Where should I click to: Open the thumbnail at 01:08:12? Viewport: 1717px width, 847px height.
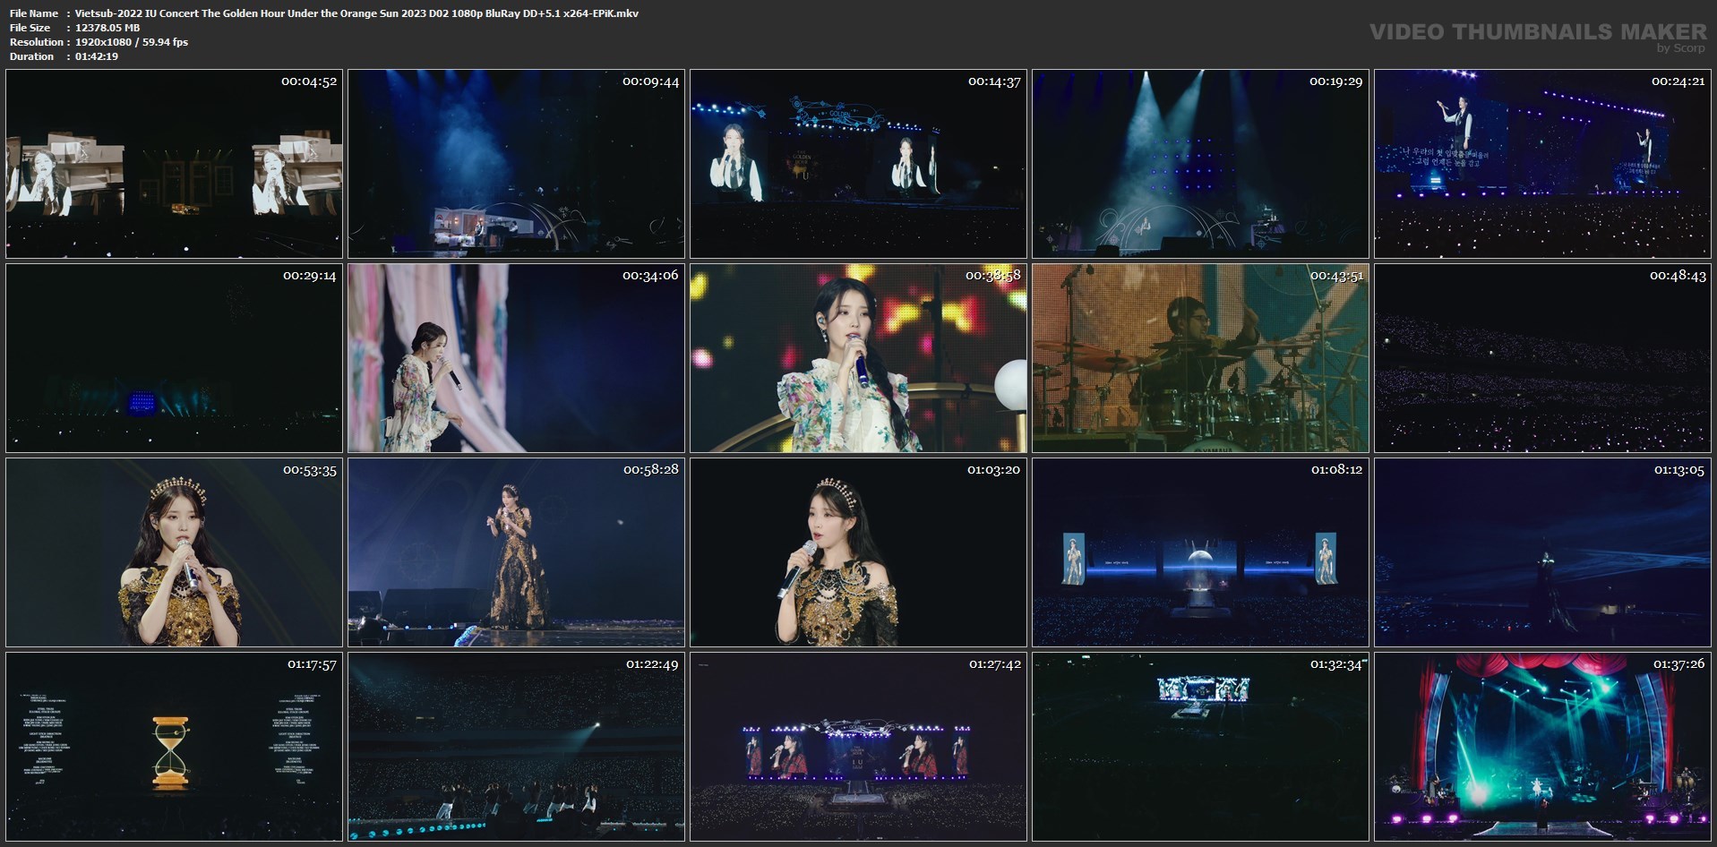point(1200,552)
